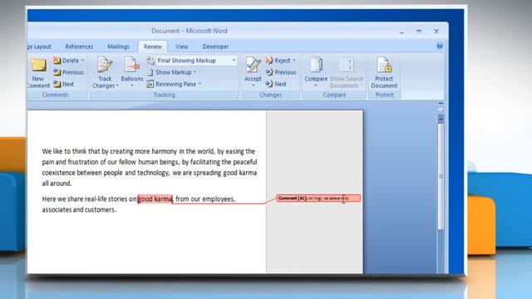Click the vertical scrollbar thumb

[441, 177]
